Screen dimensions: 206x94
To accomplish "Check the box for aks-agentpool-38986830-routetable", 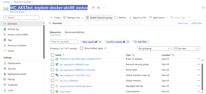I will 53,70.
